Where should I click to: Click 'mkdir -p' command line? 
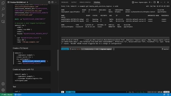[30, 19]
